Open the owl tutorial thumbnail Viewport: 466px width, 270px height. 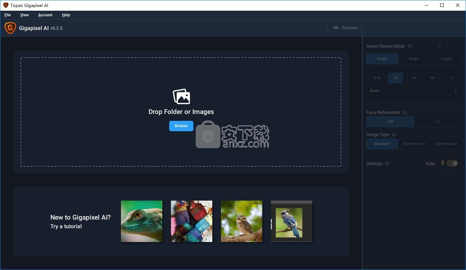pos(242,221)
